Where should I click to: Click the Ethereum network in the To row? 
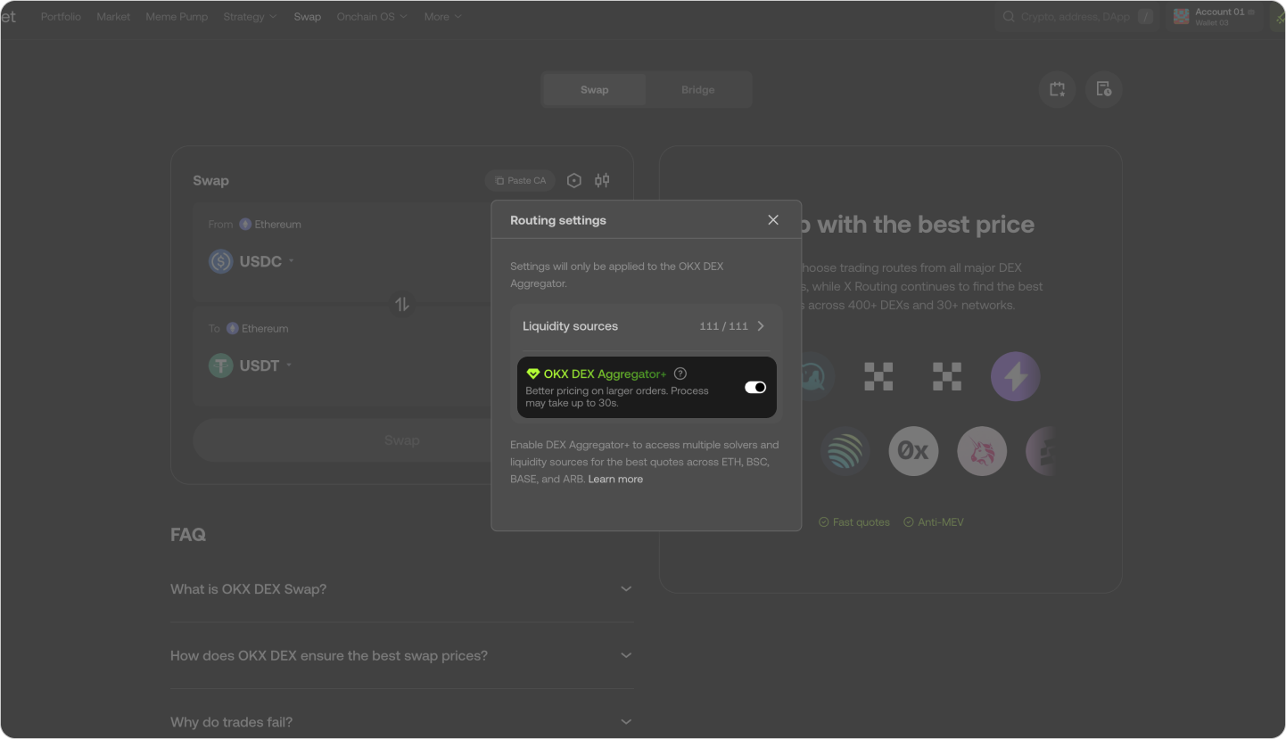pos(258,329)
